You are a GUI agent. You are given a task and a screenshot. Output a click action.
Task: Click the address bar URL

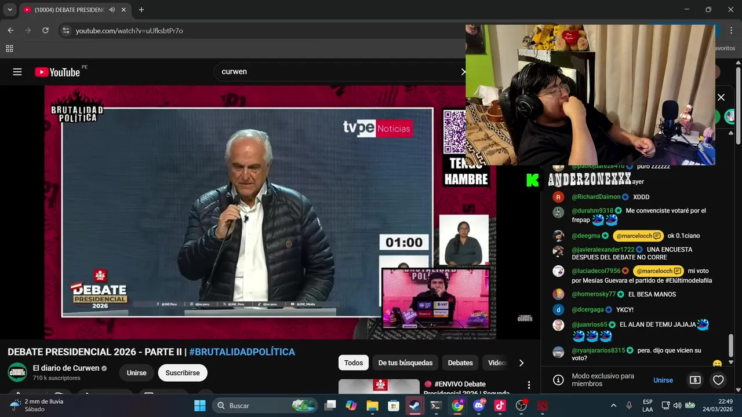coord(129,31)
